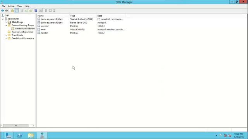Click the Back arrow in the toolbar

[2, 10]
